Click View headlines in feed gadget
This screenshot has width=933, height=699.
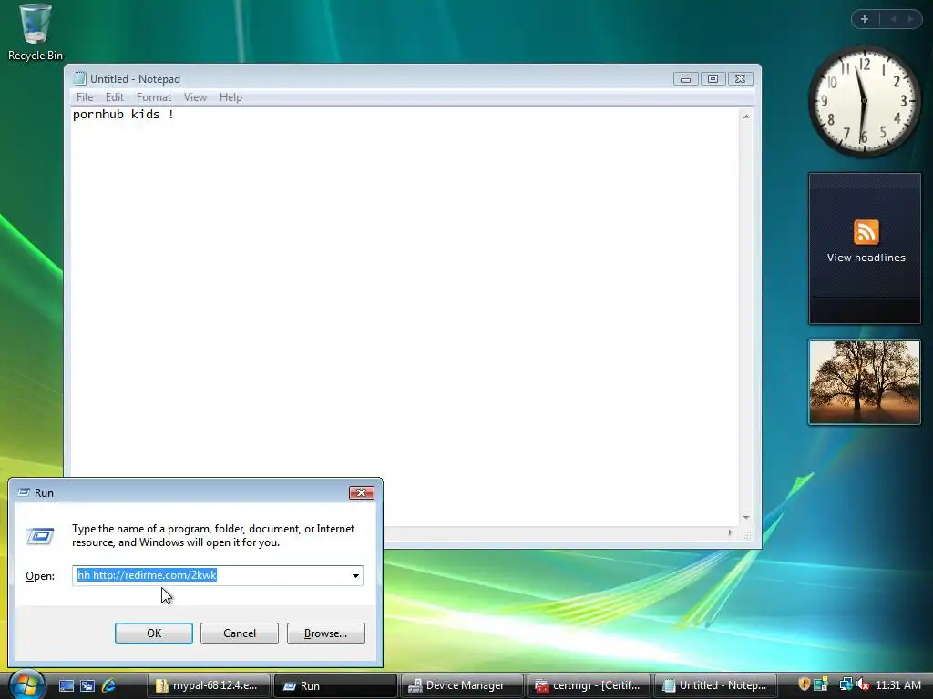866,258
